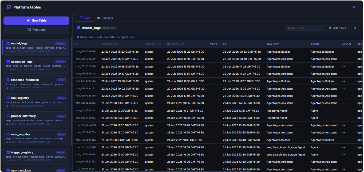Image resolution: width=364 pixels, height=172 pixels.
Task: Switch to the Data tab
Action: [85, 18]
